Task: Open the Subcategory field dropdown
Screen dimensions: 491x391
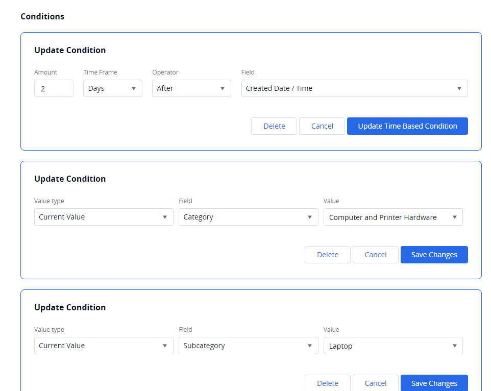Action: 248,346
